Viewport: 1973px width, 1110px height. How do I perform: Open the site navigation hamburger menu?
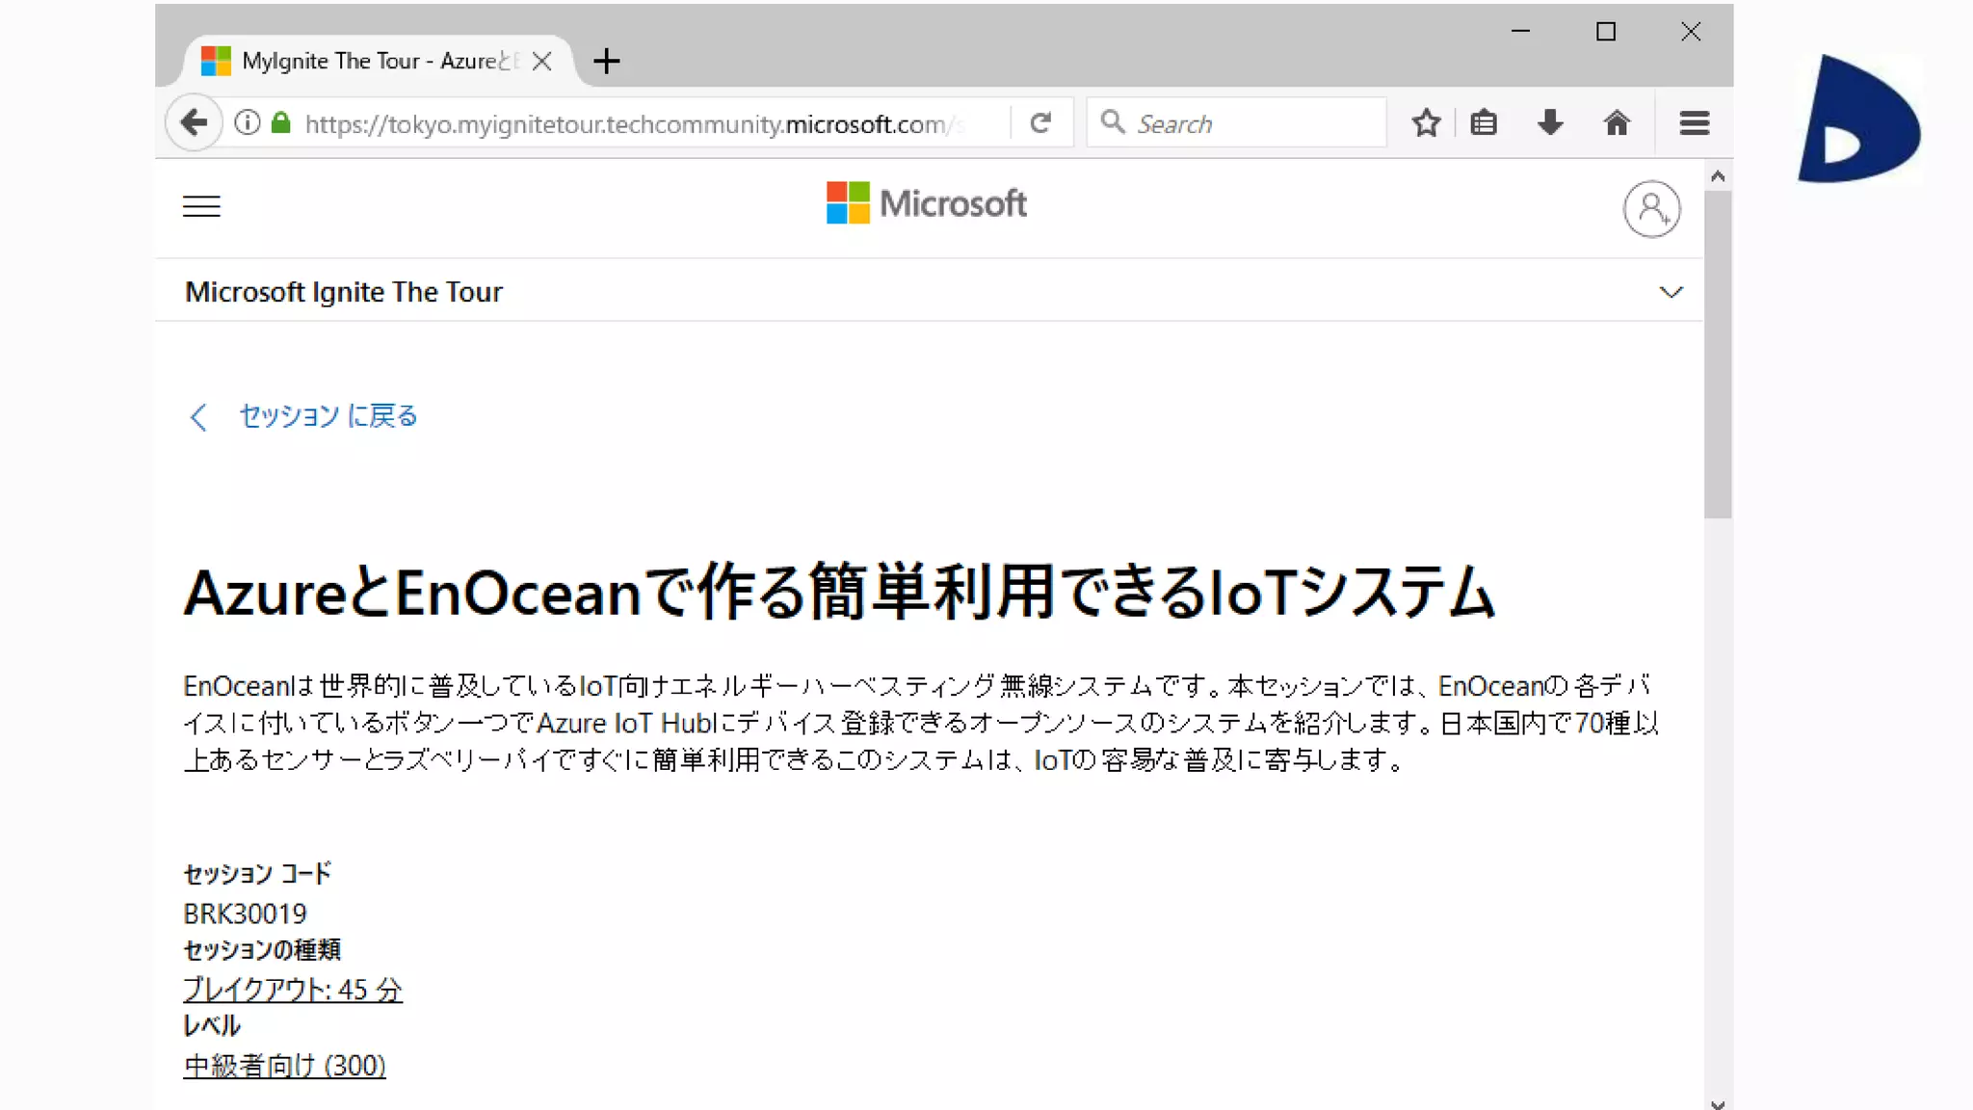point(201,206)
